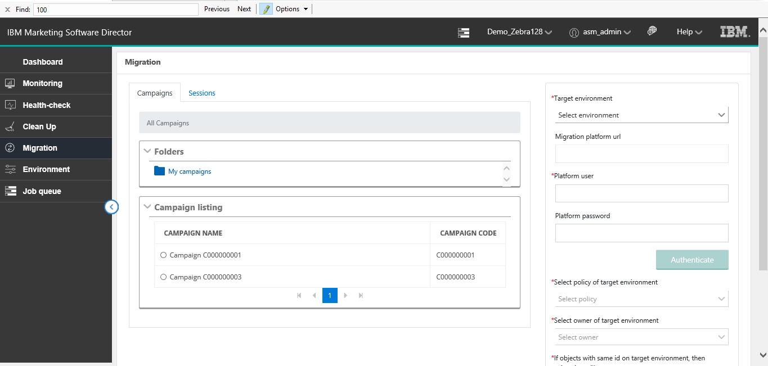Switch to the Campaigns tab
The image size is (768, 366).
pos(155,93)
